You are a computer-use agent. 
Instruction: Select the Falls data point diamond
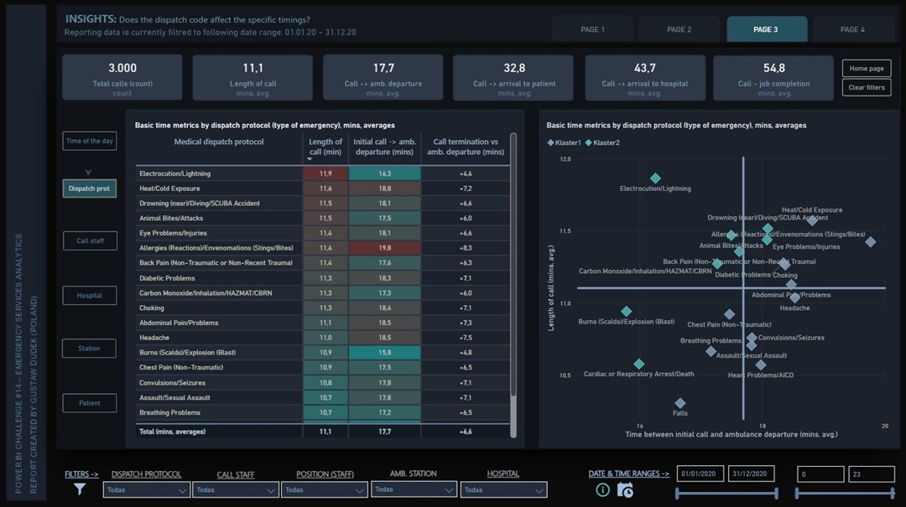tap(680, 403)
